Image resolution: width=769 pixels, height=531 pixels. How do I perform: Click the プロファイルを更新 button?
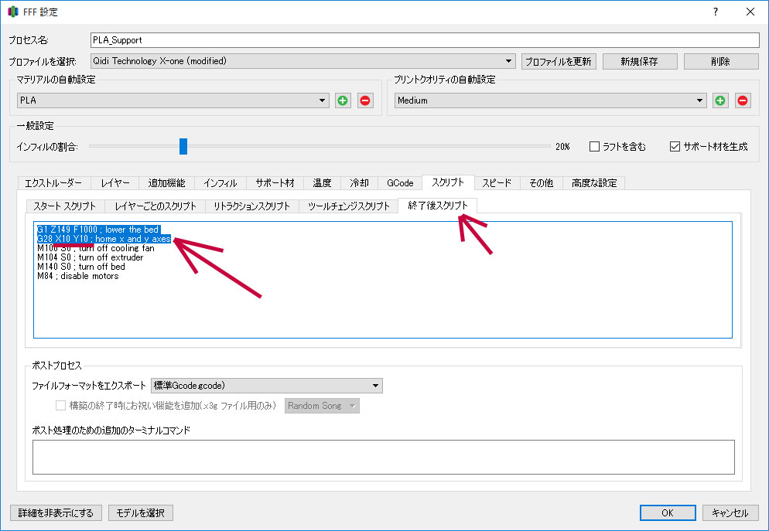(558, 61)
